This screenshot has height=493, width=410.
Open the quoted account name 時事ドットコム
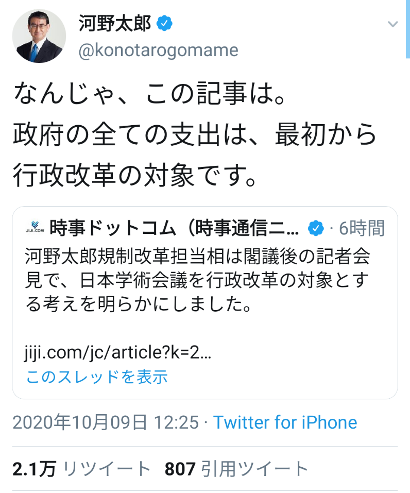click(x=175, y=228)
